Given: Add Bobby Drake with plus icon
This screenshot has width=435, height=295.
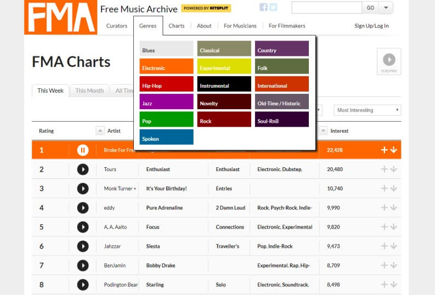Looking at the screenshot, I should pyautogui.click(x=384, y=265).
